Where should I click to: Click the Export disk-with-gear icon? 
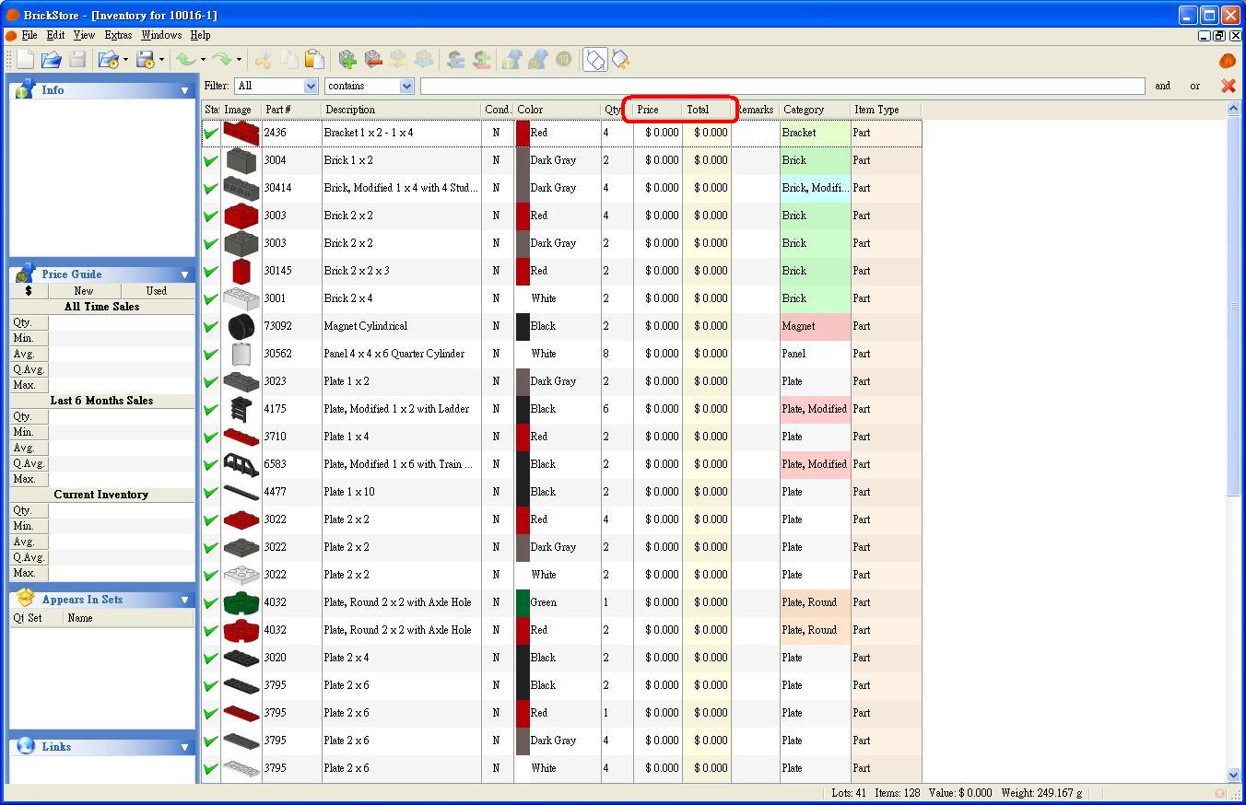[x=145, y=60]
